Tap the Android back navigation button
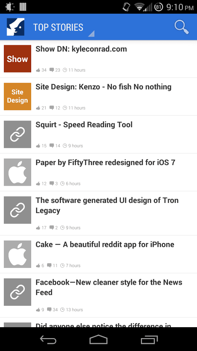The image size is (197, 351). 48,340
